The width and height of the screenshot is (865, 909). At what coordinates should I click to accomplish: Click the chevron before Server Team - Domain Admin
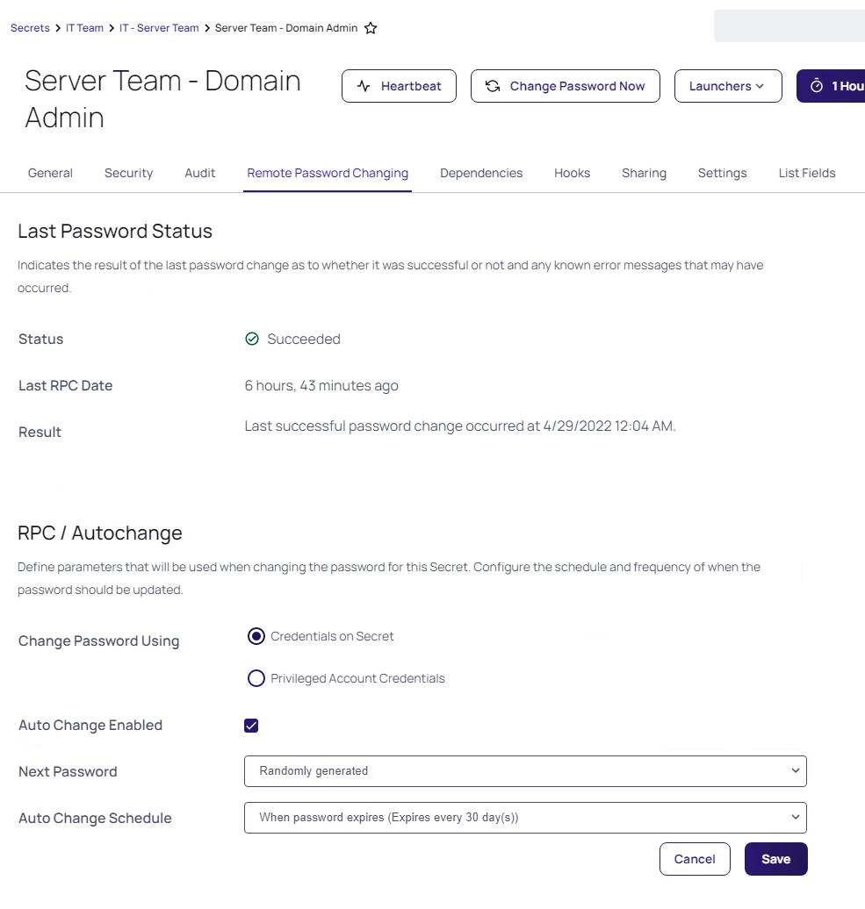pyautogui.click(x=206, y=28)
